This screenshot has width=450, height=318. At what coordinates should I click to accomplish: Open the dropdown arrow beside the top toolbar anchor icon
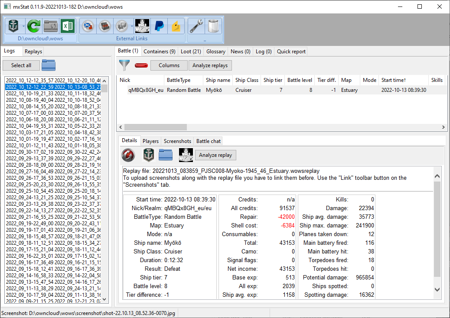coord(23,26)
